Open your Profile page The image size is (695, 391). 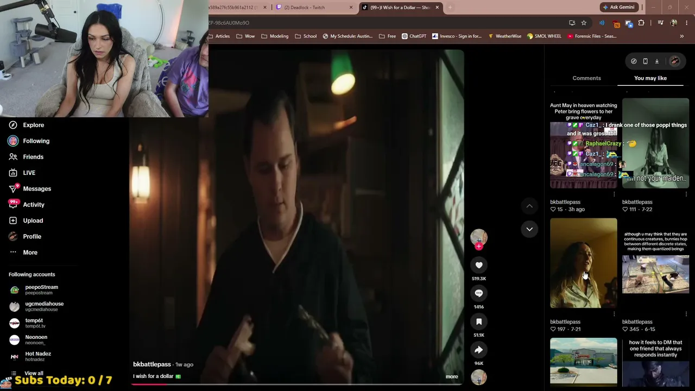(25, 236)
